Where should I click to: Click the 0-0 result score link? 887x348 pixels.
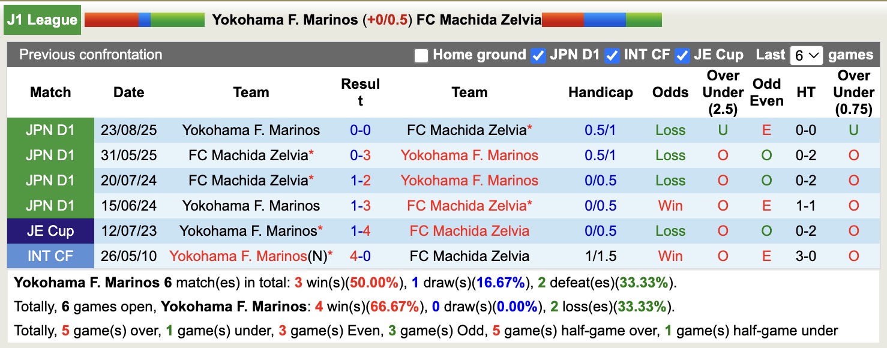coord(361,130)
